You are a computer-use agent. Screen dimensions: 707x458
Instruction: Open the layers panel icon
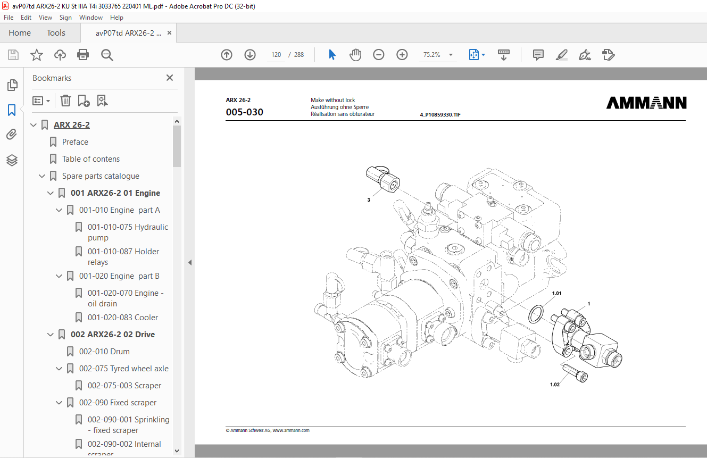point(12,160)
